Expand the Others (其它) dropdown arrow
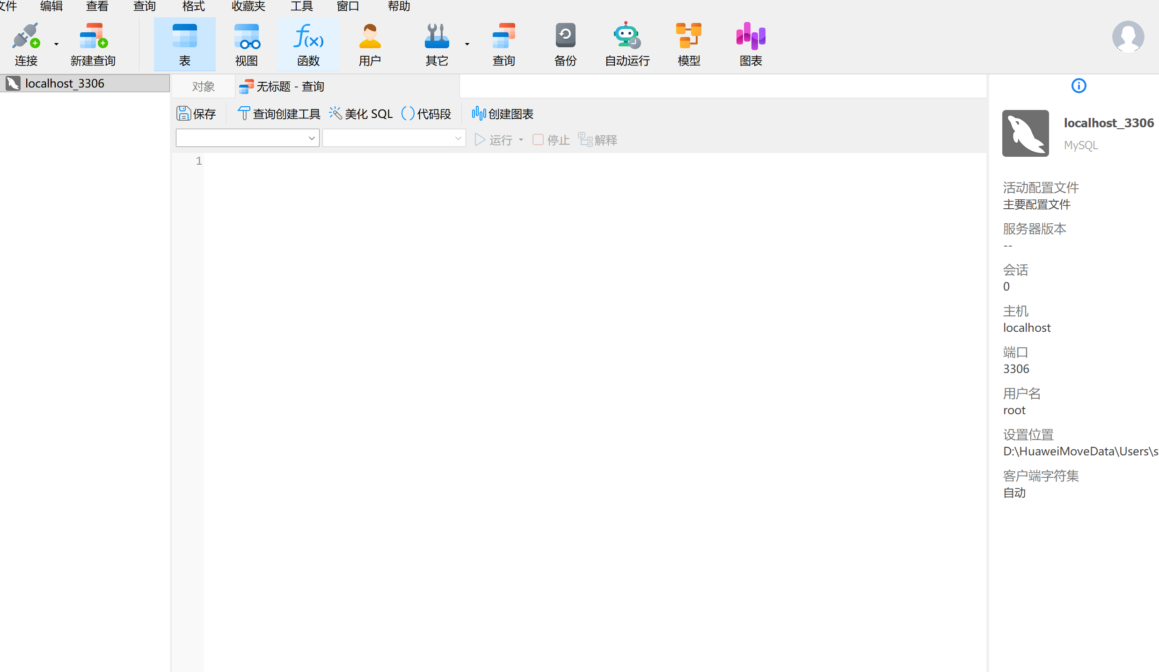The image size is (1159, 672). pyautogui.click(x=467, y=44)
